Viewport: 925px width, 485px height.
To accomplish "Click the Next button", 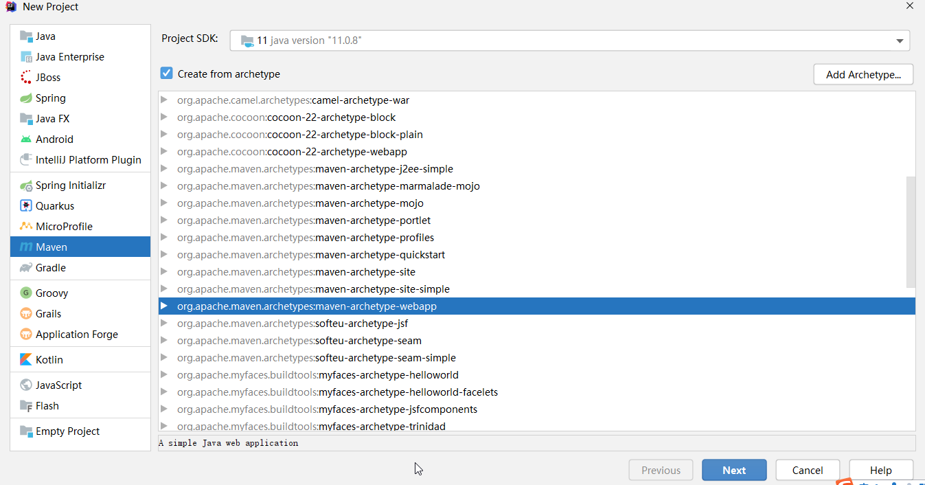I will tap(734, 471).
